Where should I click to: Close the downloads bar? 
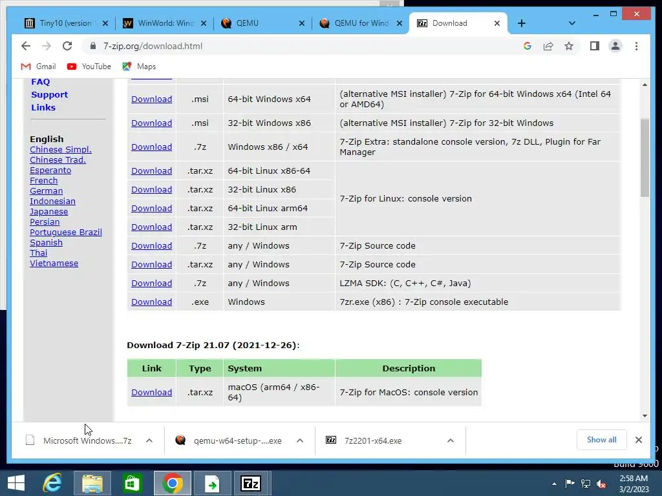click(x=638, y=440)
